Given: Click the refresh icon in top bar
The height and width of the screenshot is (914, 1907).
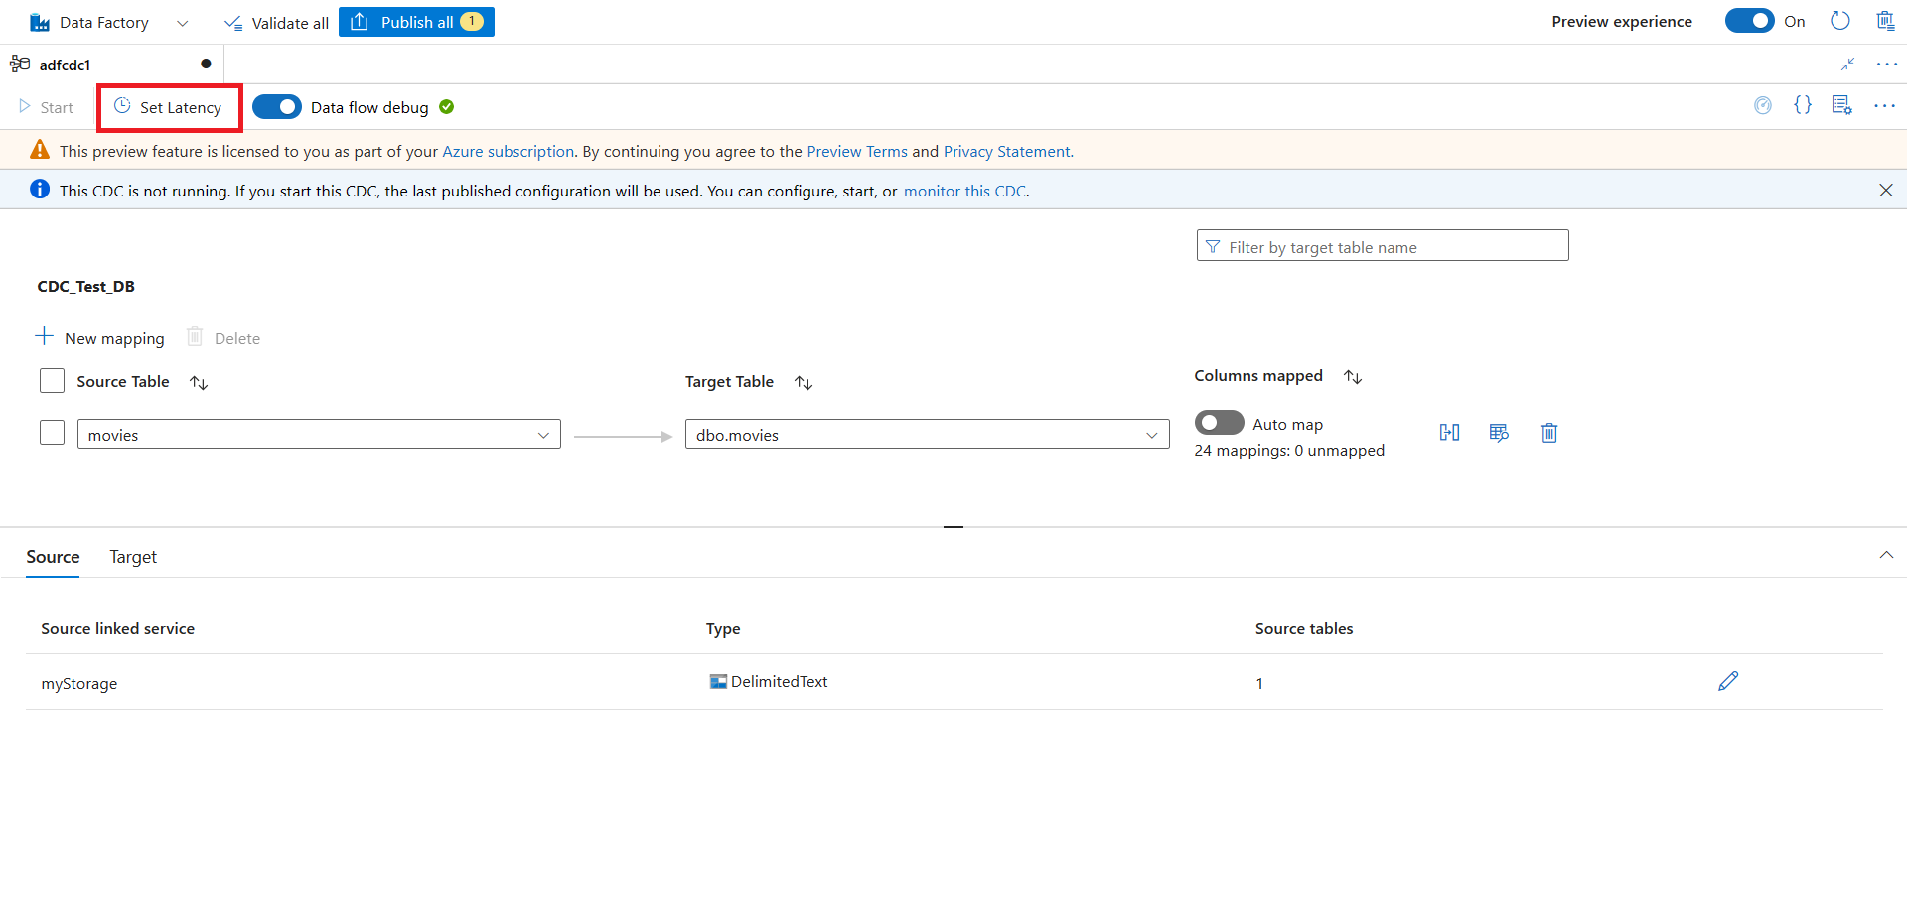Looking at the screenshot, I should coord(1839,21).
